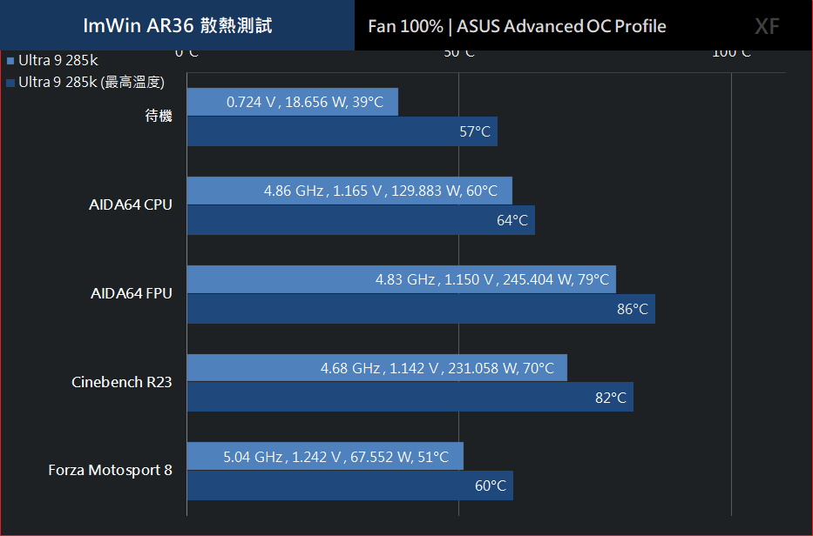Click the idle bar showing 18.656 W, 39°C
Screen dimensions: 813x536
[293, 102]
